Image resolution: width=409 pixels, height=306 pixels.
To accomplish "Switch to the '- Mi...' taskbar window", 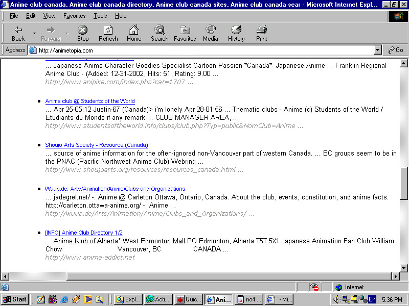I will coord(279,299).
